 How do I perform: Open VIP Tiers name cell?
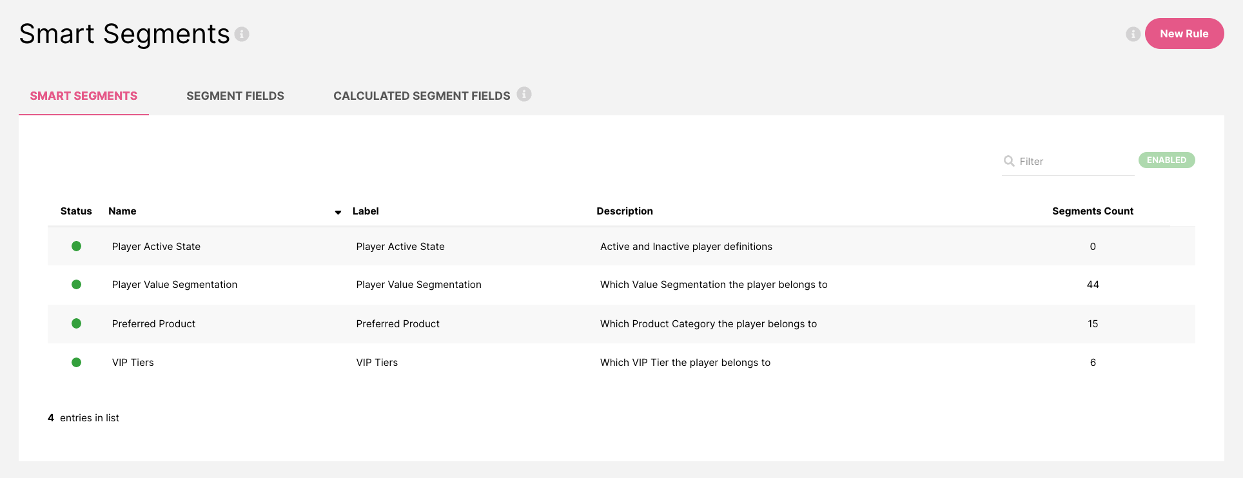coord(133,362)
